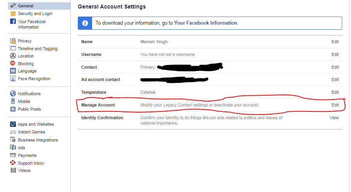The width and height of the screenshot is (351, 192).
Task: Edit the Contact row
Action: click(335, 67)
